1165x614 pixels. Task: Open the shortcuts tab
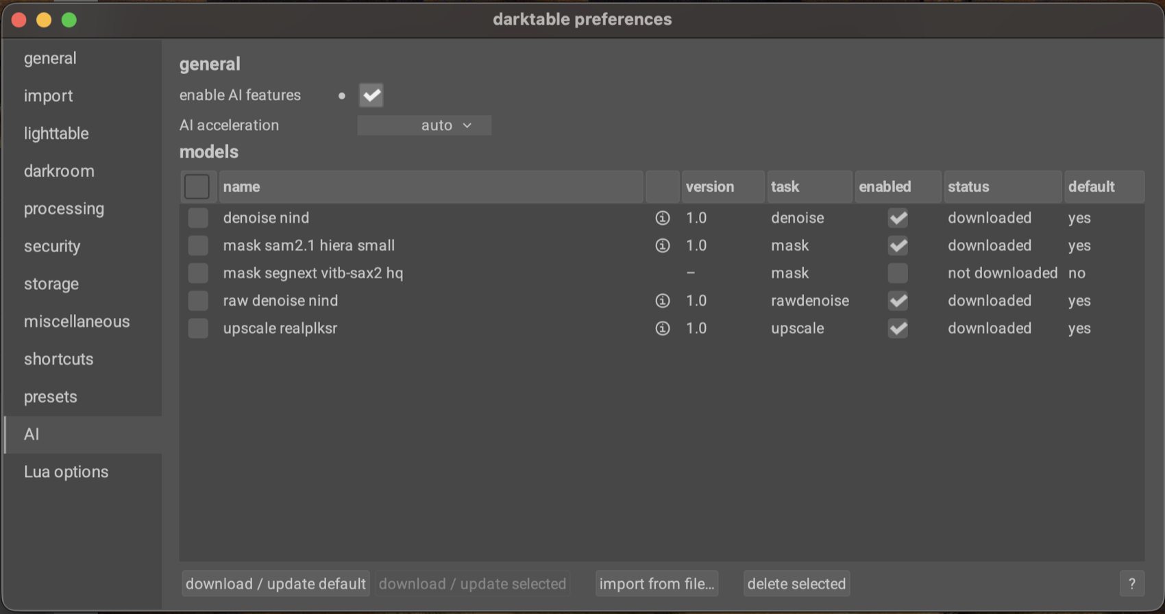click(x=82, y=359)
